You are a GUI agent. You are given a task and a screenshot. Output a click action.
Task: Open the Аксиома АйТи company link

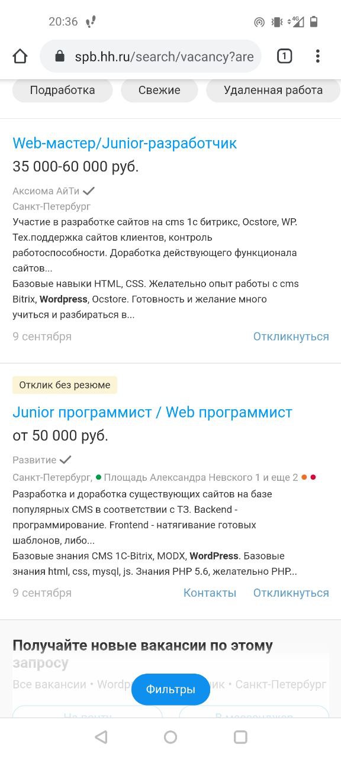[46, 191]
